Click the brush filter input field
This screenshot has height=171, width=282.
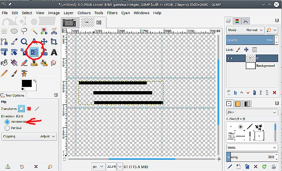(x=250, y=112)
